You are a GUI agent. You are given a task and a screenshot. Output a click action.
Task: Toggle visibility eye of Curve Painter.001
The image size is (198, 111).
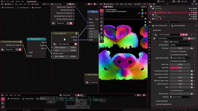[x=192, y=13]
